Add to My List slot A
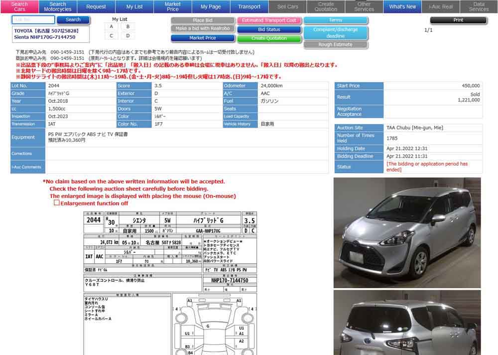This screenshot has width=498, height=355. (x=111, y=27)
